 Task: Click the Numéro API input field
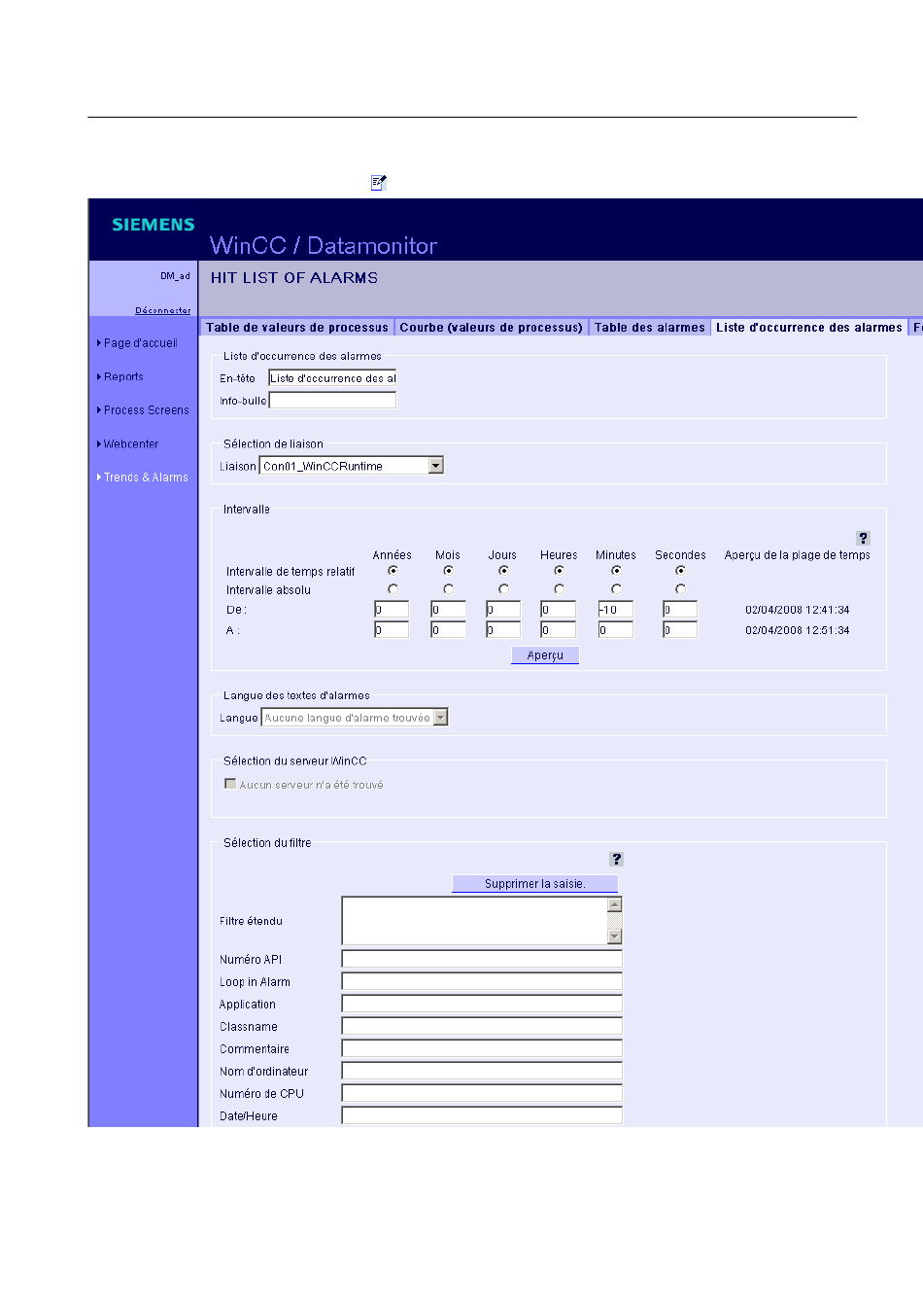[x=482, y=959]
